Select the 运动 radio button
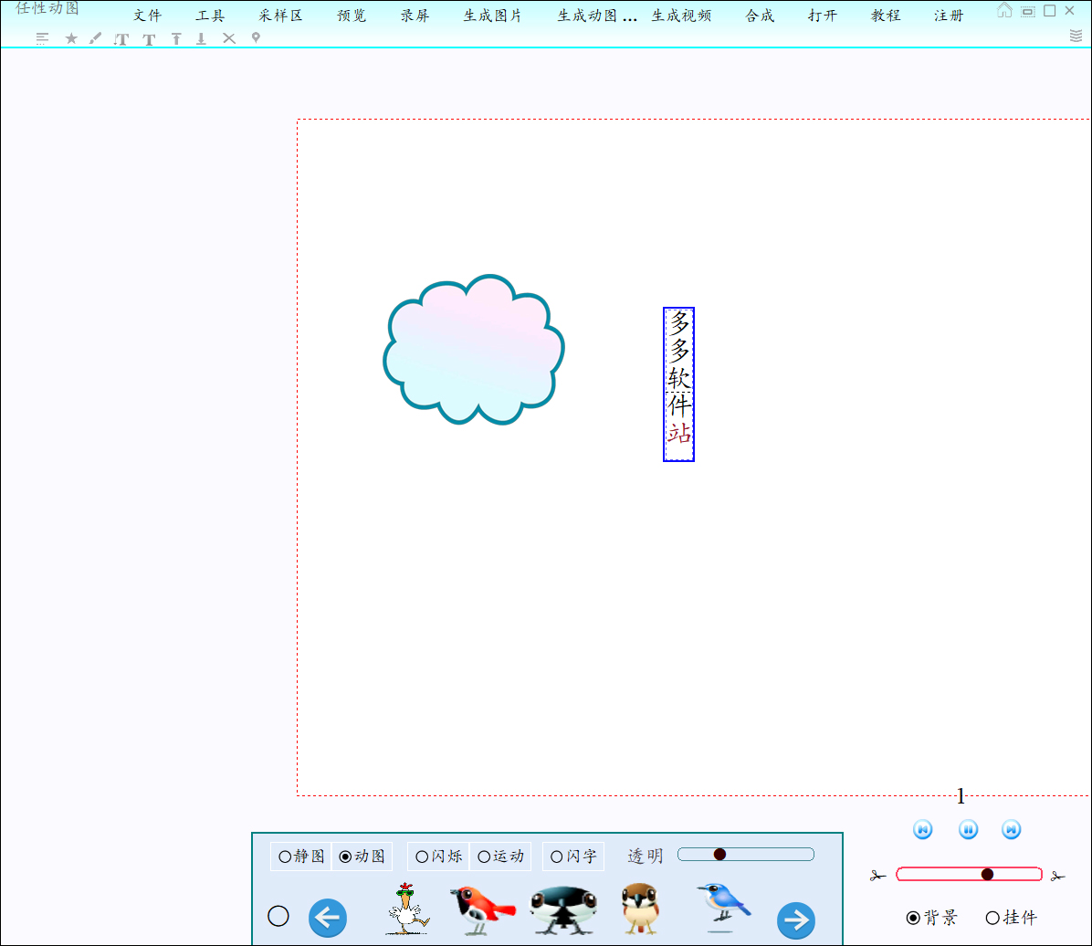This screenshot has height=946, width=1092. pos(500,857)
